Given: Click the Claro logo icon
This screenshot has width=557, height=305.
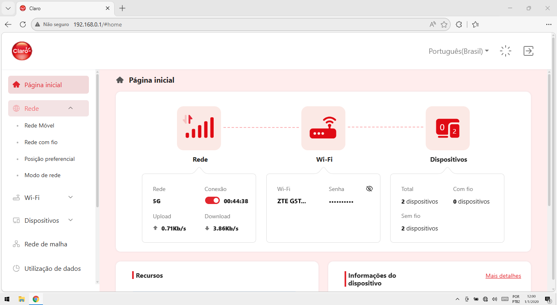Looking at the screenshot, I should [x=22, y=51].
